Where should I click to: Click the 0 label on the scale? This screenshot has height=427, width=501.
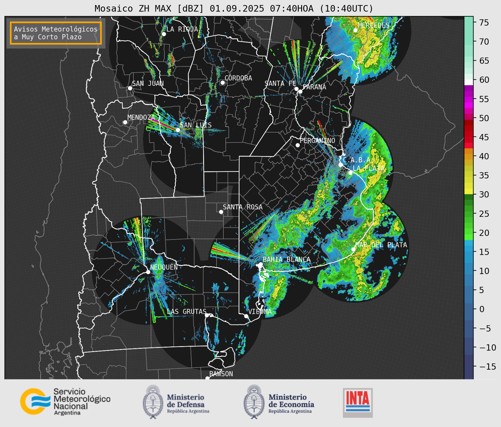click(x=482, y=309)
